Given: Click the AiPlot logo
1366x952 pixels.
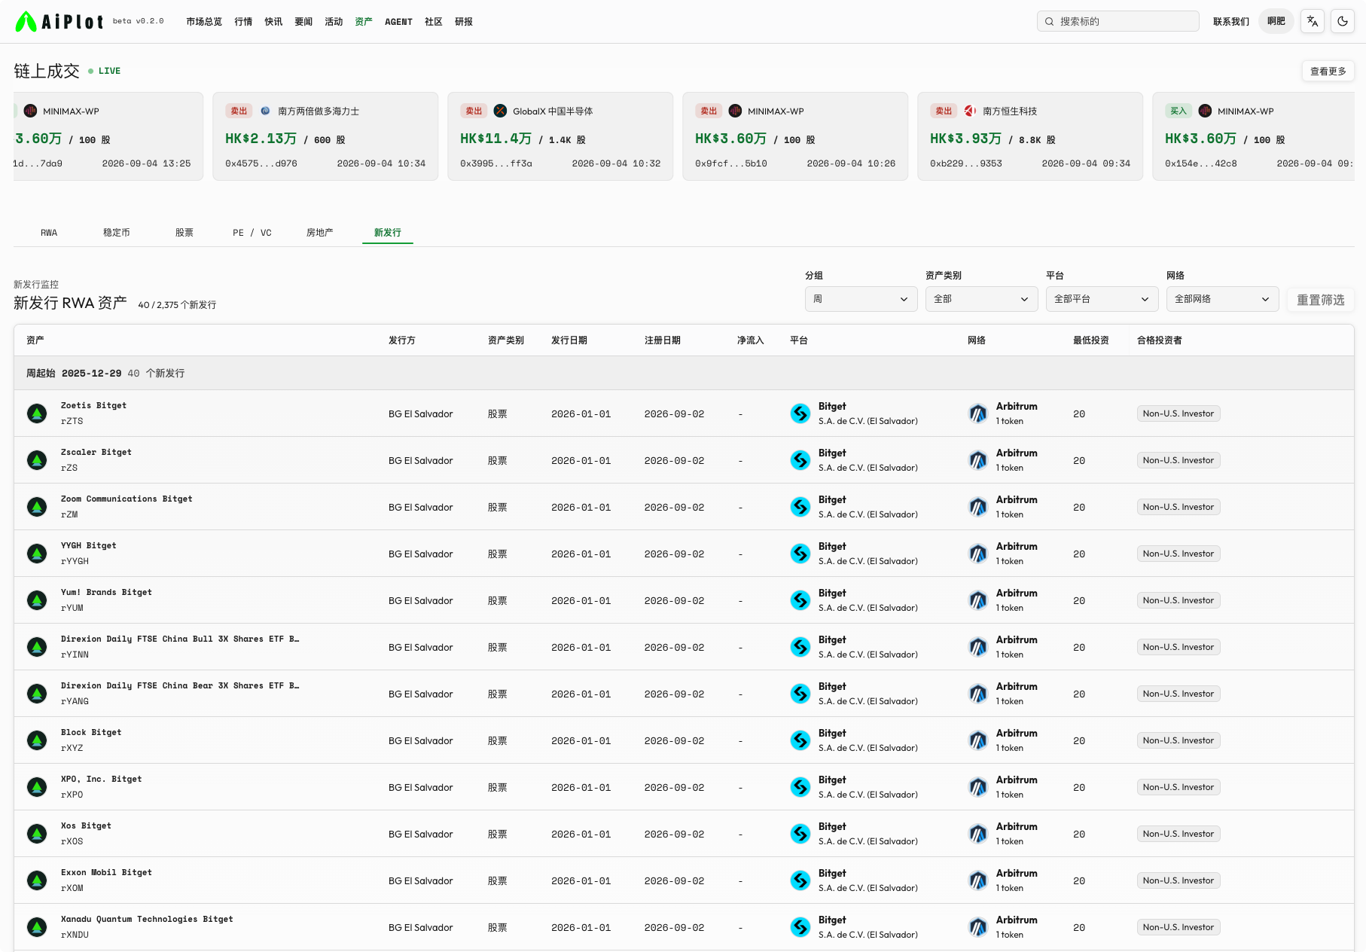Looking at the screenshot, I should (59, 21).
